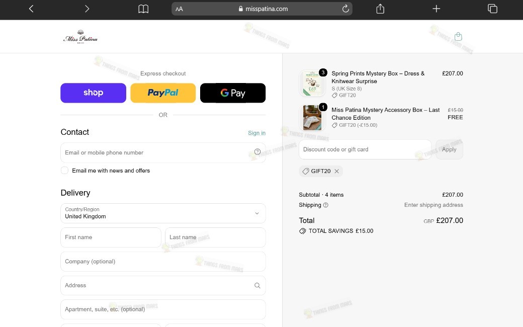Pay with the Google Pay button
This screenshot has height=327, width=523.
coord(233,93)
